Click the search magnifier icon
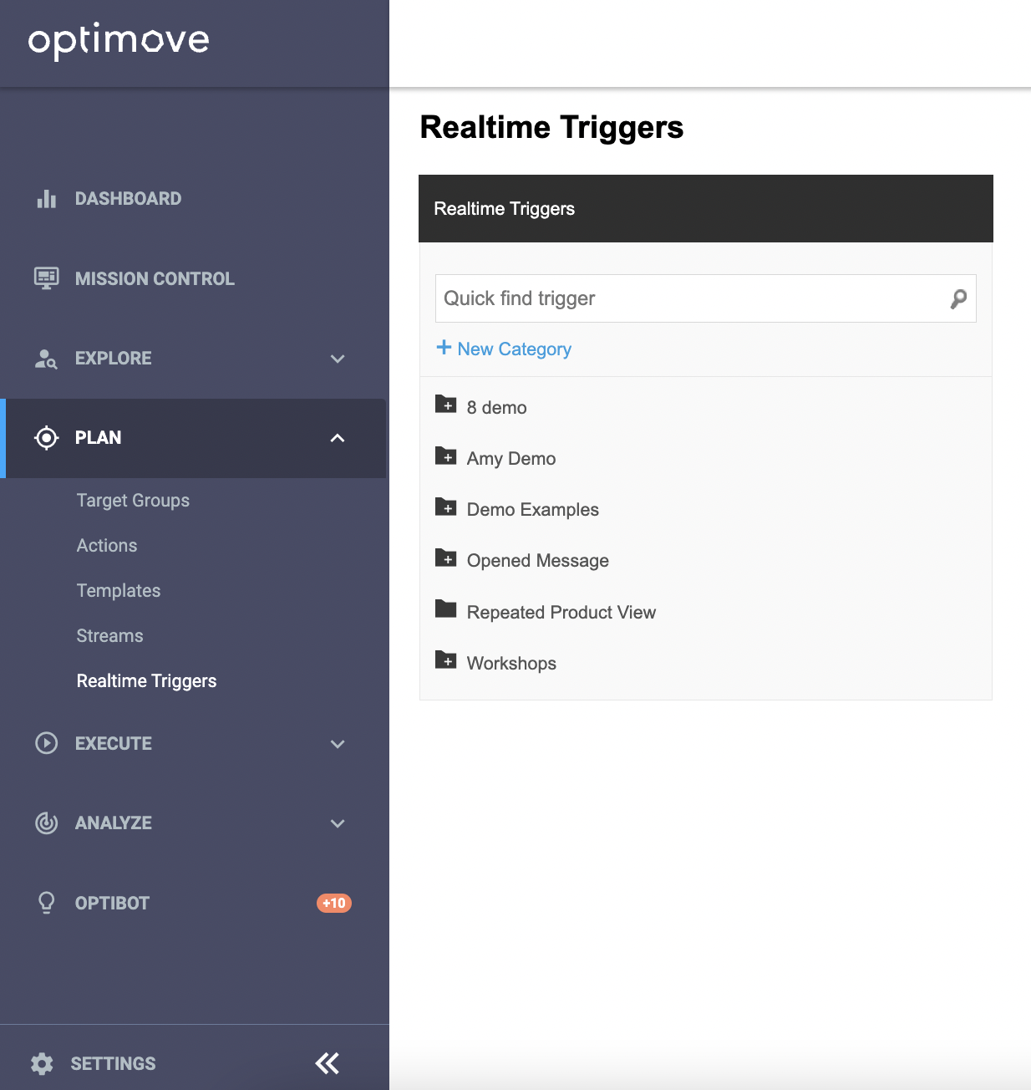This screenshot has width=1031, height=1090. [958, 298]
